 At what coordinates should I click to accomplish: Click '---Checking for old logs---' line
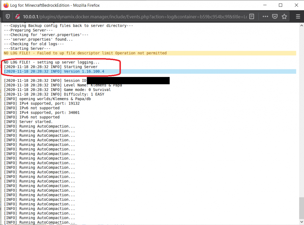pyautogui.click(x=34, y=44)
